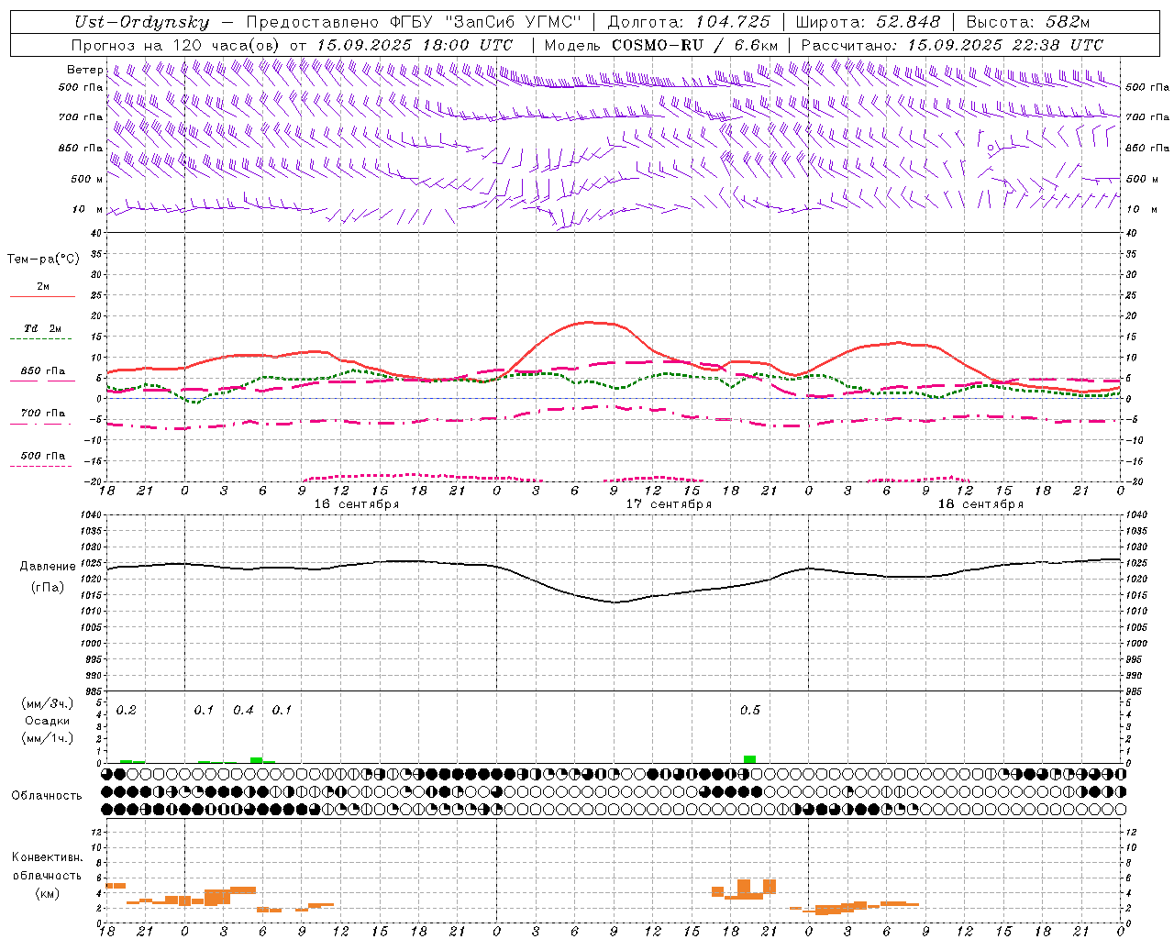Click the provider text ФГБУ "ЗапСиб УГМС"
The height and width of the screenshot is (939, 1174).
click(485, 22)
